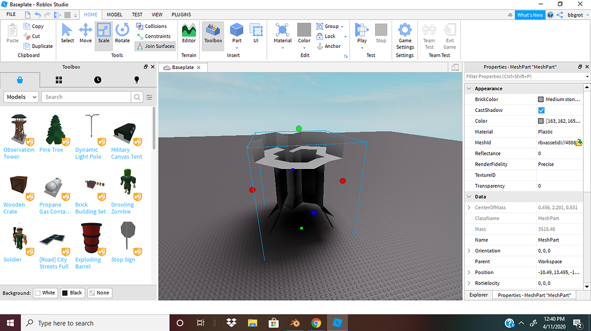Click the What's New button
This screenshot has height=331, width=591.
coord(529,15)
